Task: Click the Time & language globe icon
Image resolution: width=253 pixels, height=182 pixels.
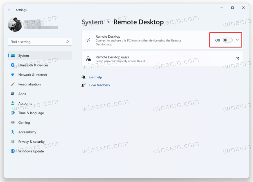Action: tap(13, 113)
